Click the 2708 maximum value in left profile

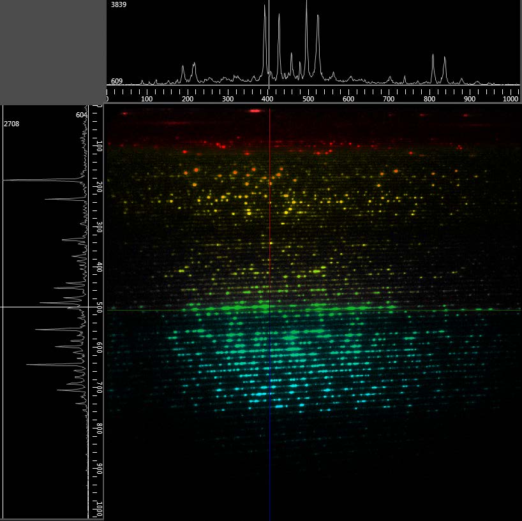point(11,124)
